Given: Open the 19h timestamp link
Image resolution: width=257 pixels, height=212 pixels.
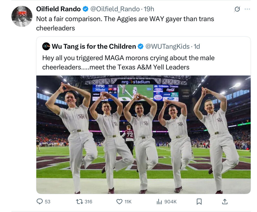Looking at the screenshot, I should 149,9.
